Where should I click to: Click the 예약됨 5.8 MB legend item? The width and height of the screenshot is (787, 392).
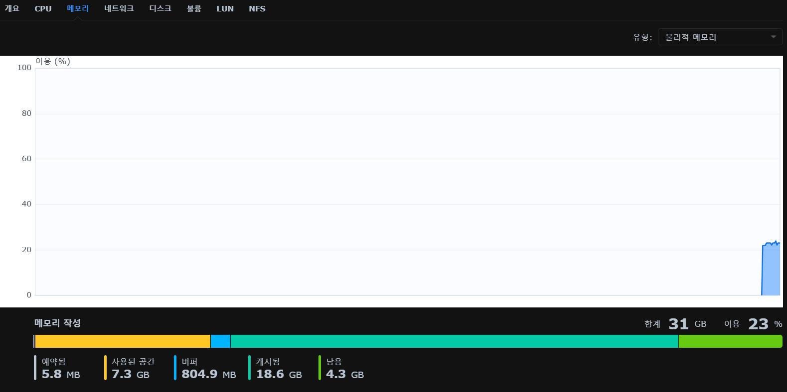(60, 368)
